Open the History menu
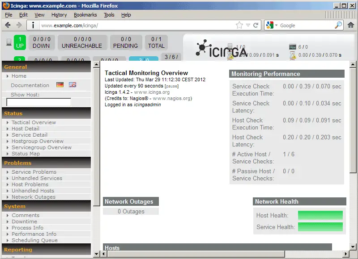The image size is (358, 259). [x=59, y=15]
